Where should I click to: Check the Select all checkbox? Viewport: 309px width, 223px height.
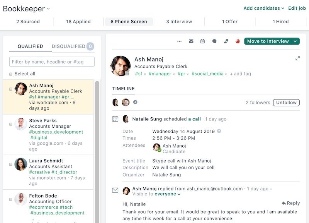[11, 74]
